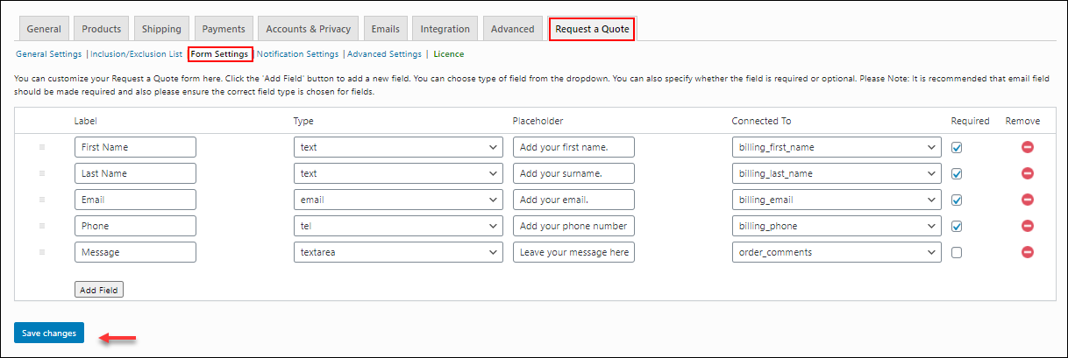Click the drag handle beside Message row

point(42,252)
